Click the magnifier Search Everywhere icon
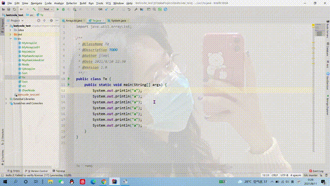This screenshot has width=330, height=186. (x=154, y=9)
